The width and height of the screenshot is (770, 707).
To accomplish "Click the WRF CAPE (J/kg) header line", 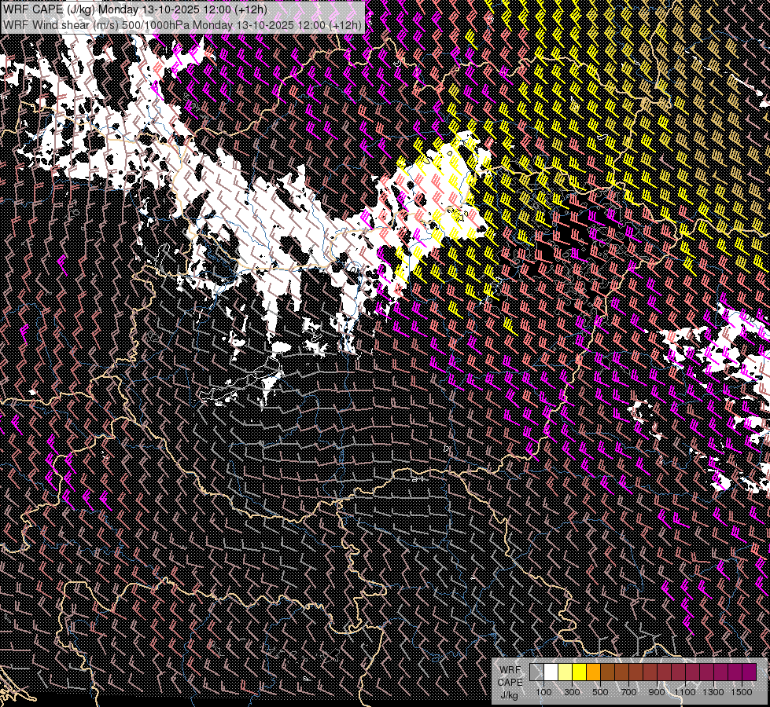I will coord(135,9).
